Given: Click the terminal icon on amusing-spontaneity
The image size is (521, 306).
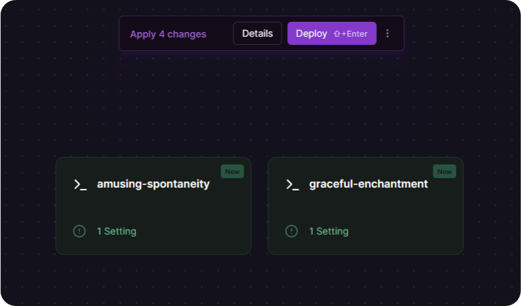Looking at the screenshot, I should [80, 185].
